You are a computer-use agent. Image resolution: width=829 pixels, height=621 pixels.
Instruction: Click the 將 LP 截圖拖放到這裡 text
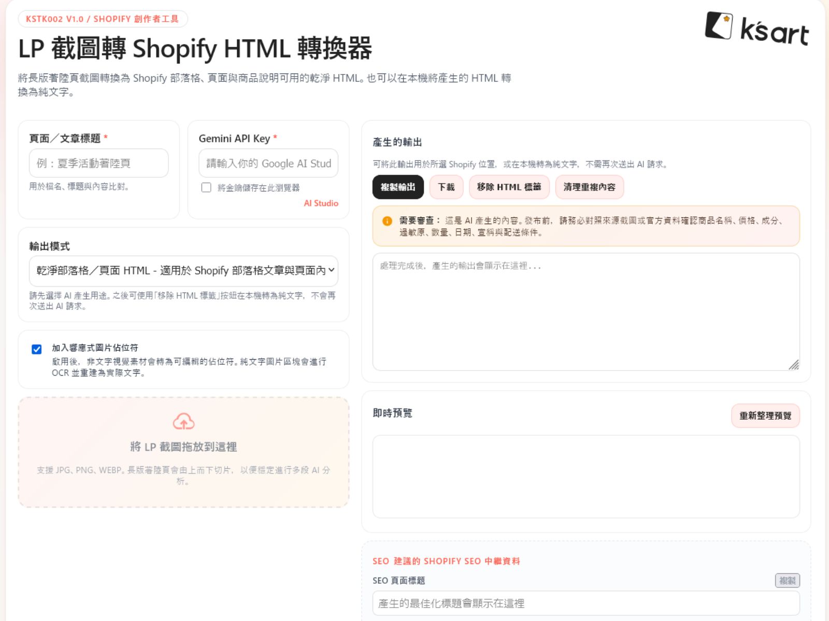point(183,447)
